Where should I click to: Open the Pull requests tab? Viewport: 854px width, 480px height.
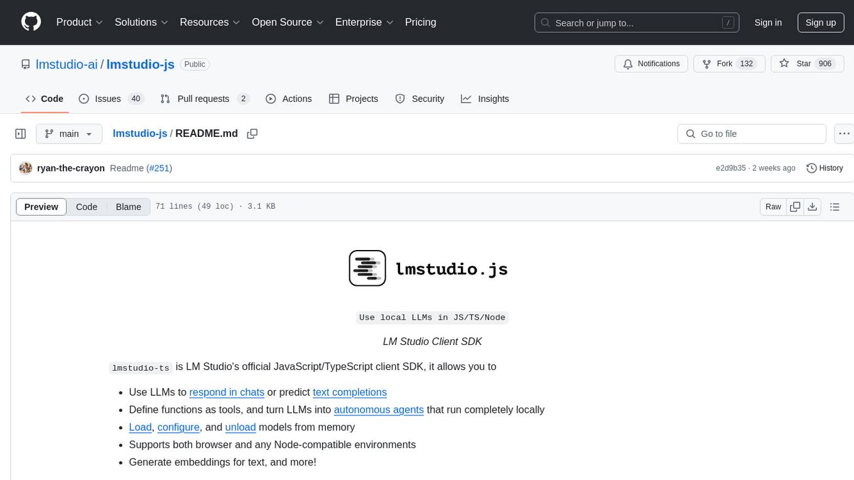(205, 99)
